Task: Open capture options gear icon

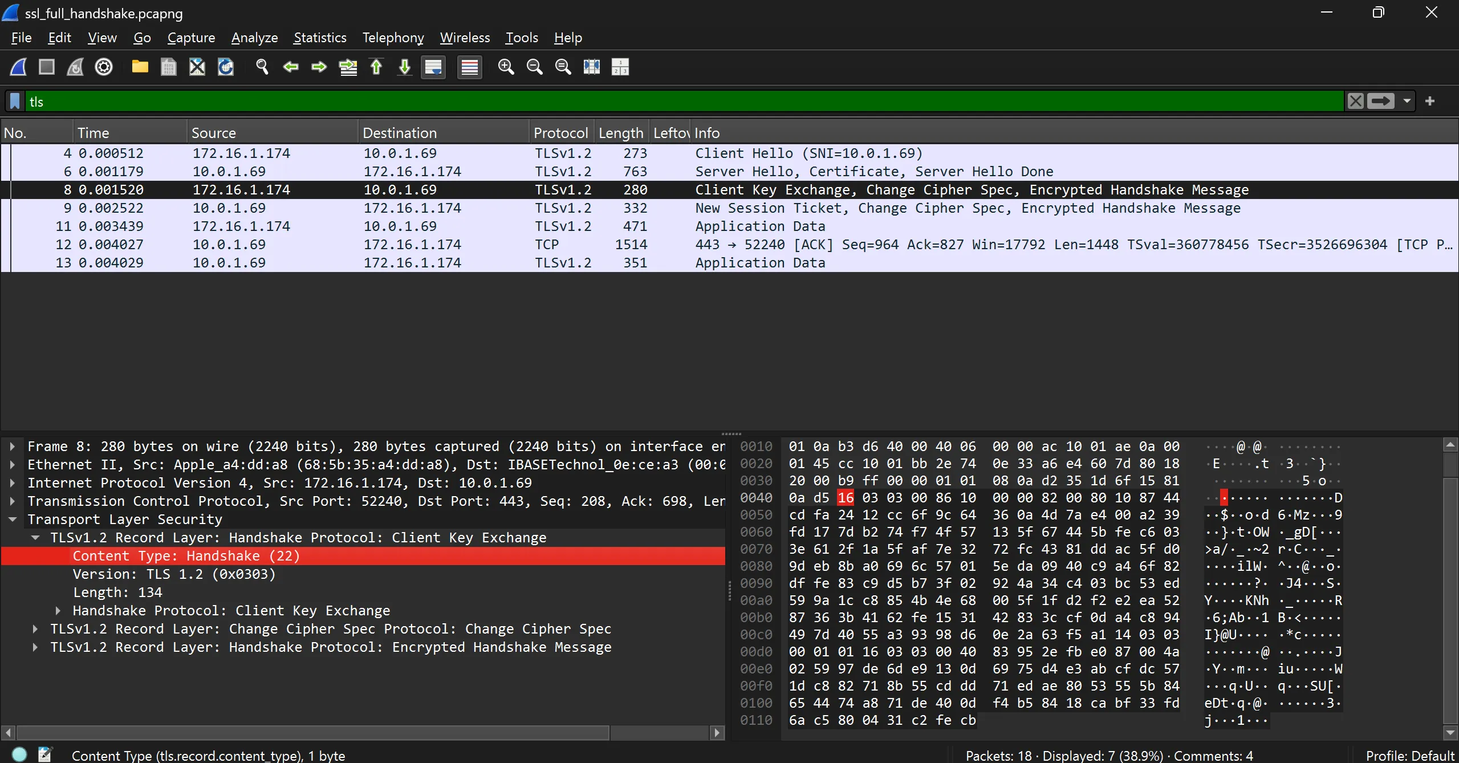Action: tap(104, 67)
